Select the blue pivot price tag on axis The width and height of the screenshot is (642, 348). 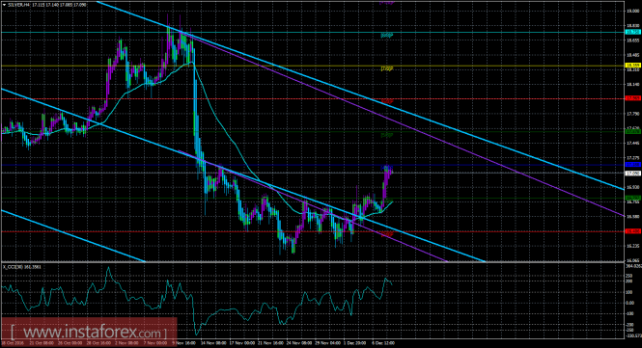(632, 165)
